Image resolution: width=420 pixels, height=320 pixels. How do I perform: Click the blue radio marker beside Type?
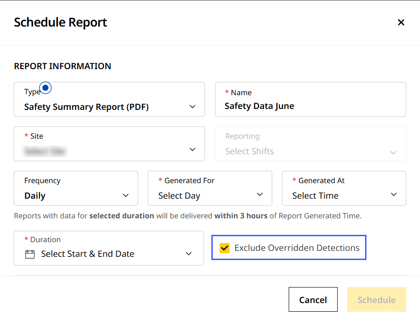coord(46,87)
